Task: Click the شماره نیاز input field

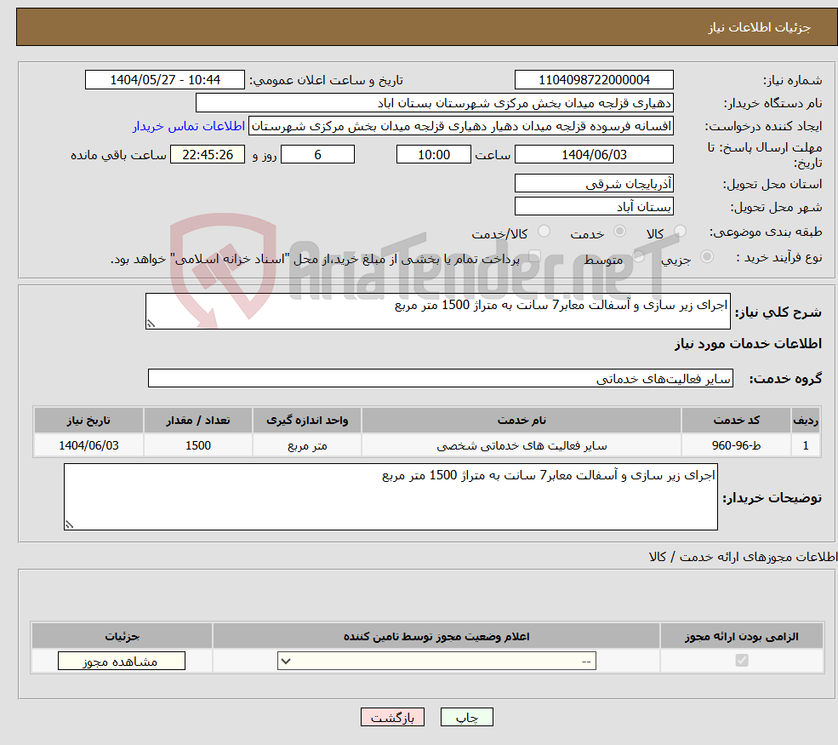Action: coord(593,79)
